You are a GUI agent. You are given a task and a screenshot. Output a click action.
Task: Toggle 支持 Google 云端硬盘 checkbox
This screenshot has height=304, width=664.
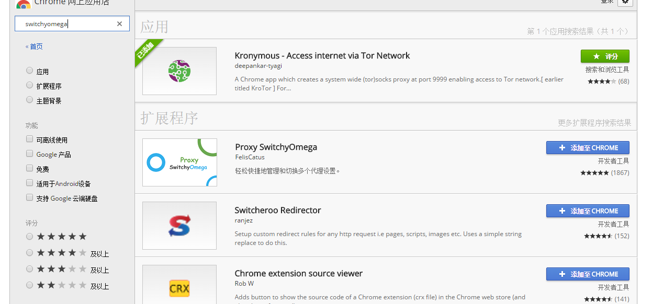30,198
